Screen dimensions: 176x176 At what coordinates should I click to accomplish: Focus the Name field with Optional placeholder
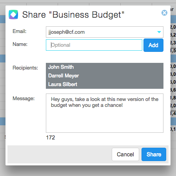coord(94,45)
